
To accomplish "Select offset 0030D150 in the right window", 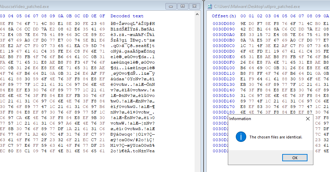I will pyautogui.click(x=223, y=96).
